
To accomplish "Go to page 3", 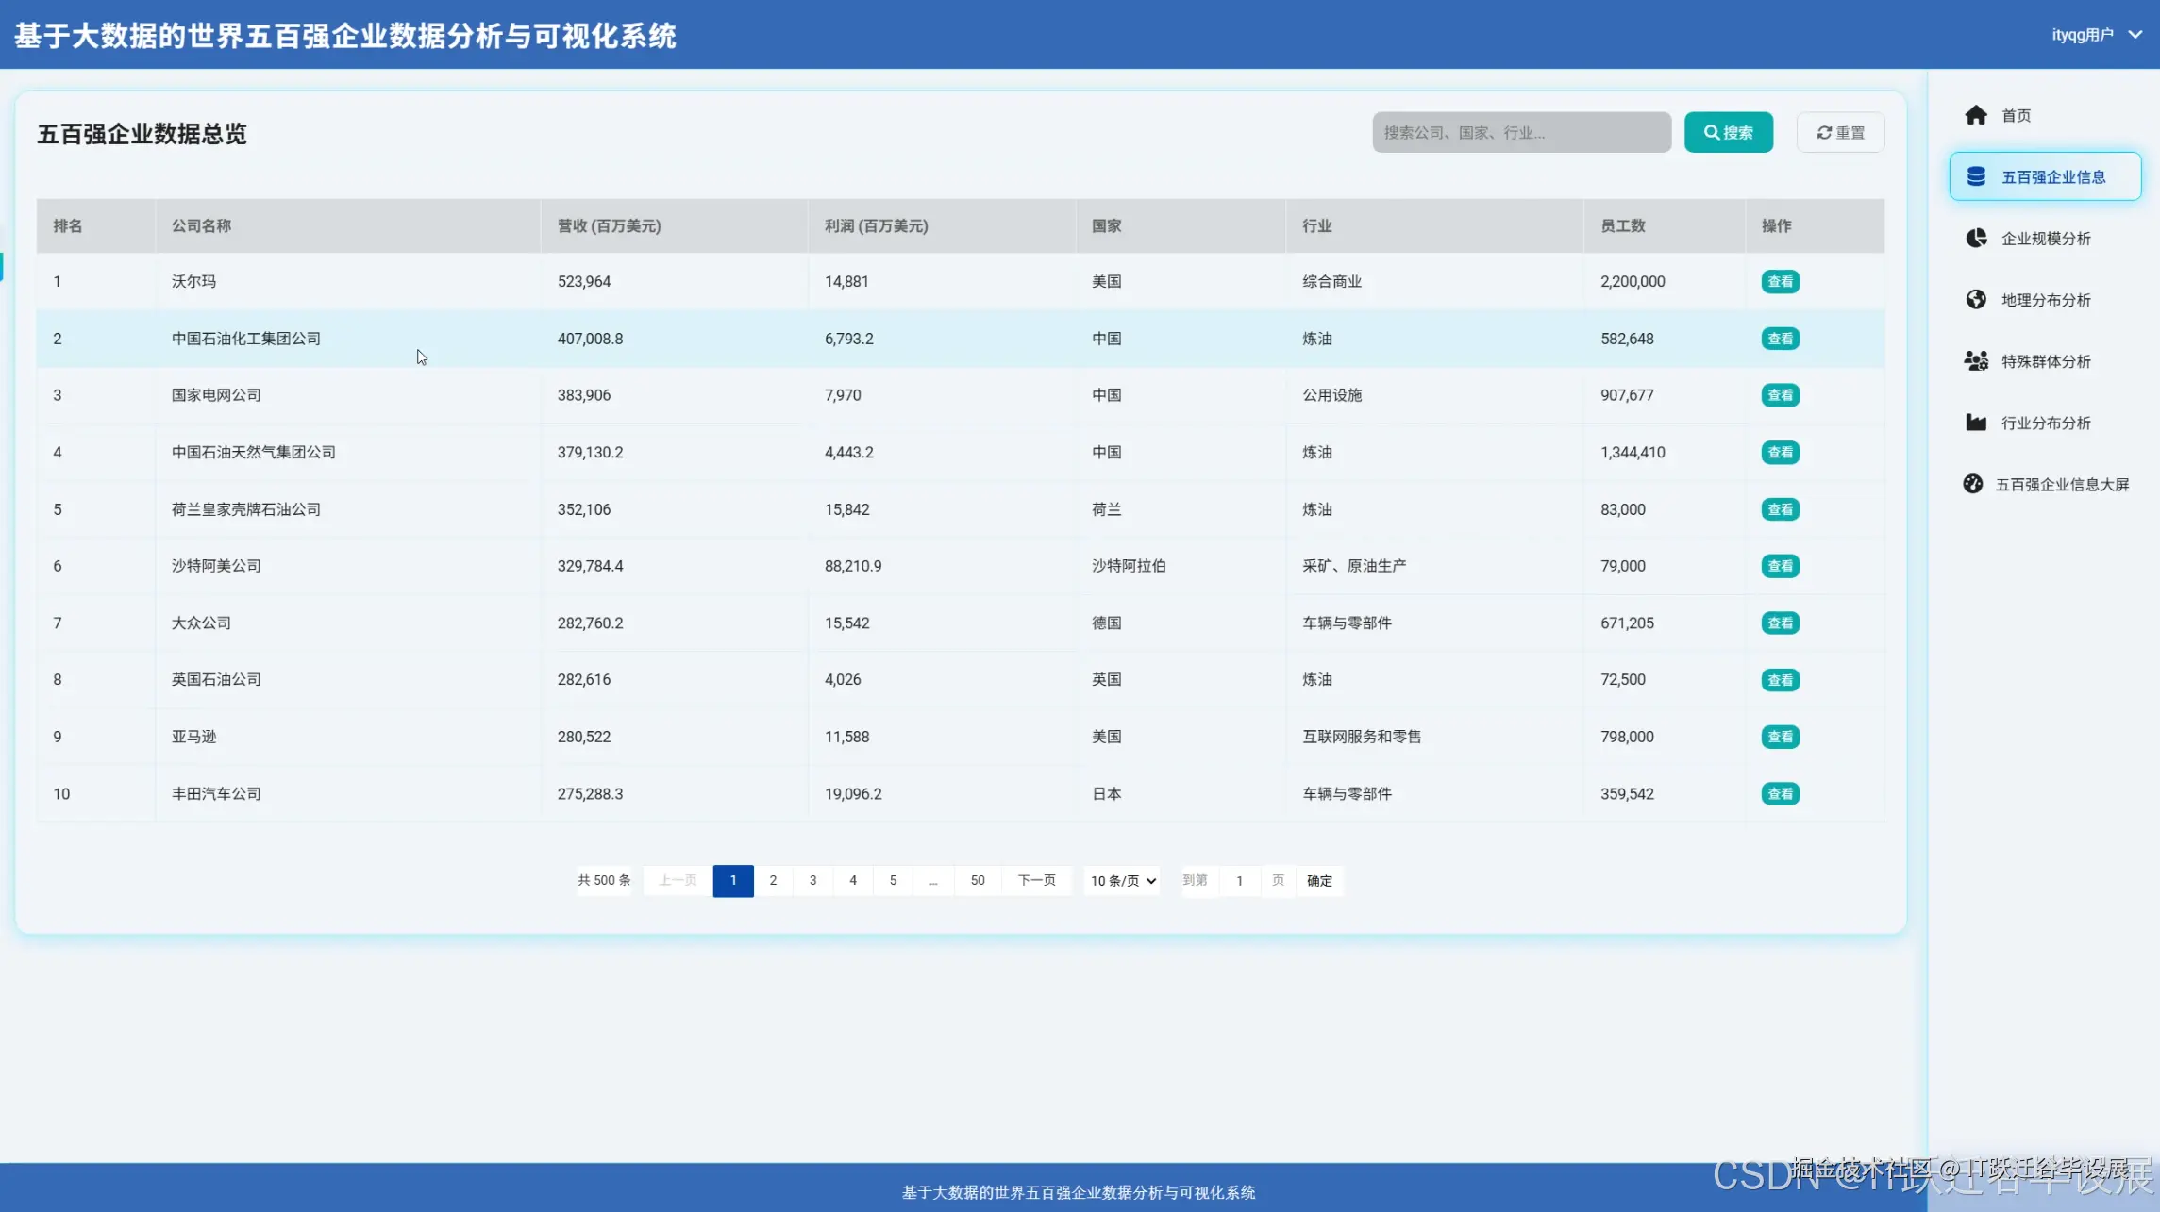I will [812, 880].
